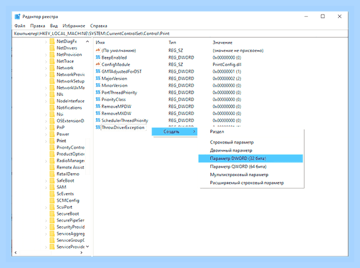Expand the Network tree node
Screen dimensions: 360x268
[x=46, y=68]
